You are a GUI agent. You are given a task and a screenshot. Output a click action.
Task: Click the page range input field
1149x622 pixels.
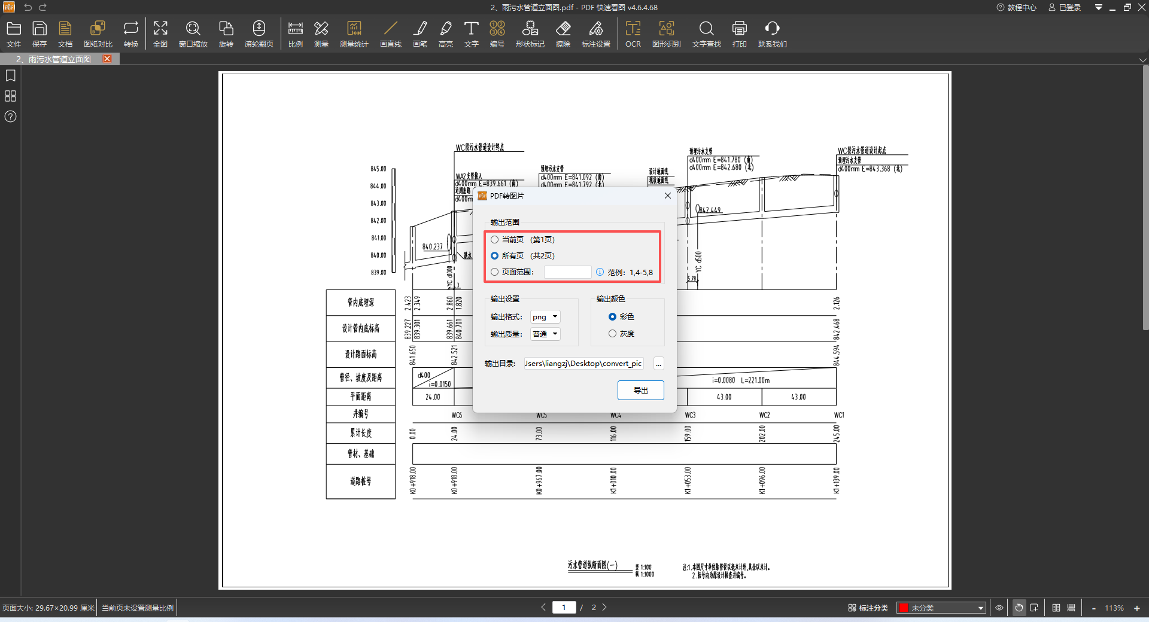tap(567, 272)
